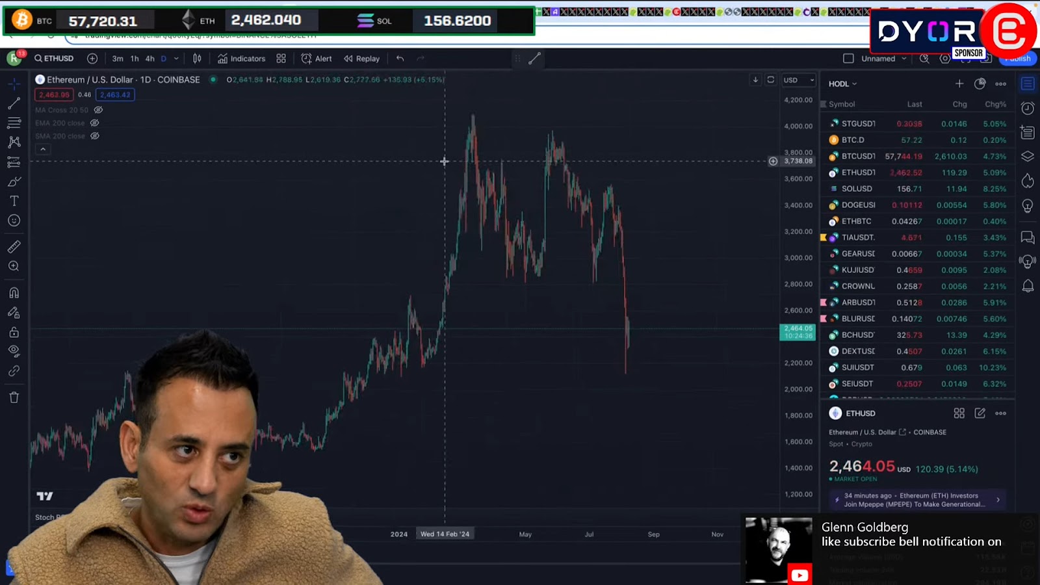1040x585 pixels.
Task: Open the object tree layers panel
Action: click(1028, 157)
